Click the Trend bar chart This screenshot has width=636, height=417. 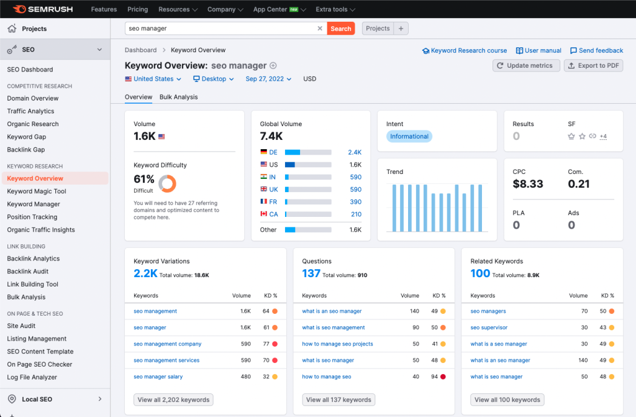[437, 208]
